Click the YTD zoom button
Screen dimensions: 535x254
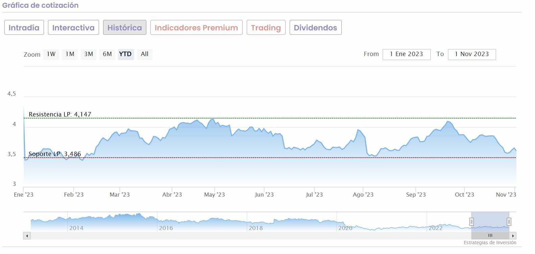point(125,54)
